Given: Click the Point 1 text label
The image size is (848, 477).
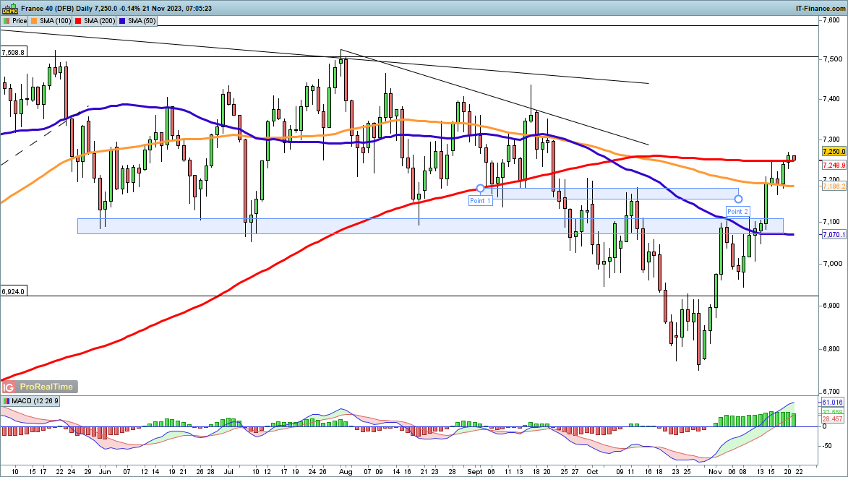Looking at the screenshot, I should 480,201.
